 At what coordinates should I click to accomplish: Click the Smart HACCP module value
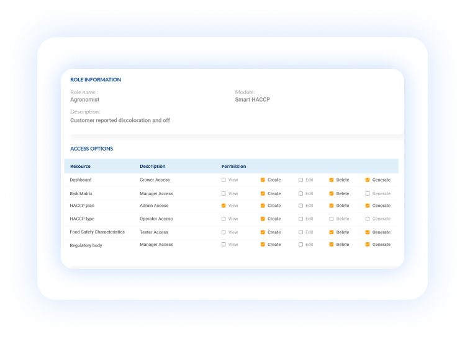click(253, 100)
